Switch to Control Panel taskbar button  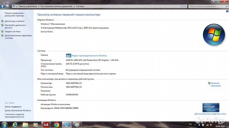(x=67, y=125)
